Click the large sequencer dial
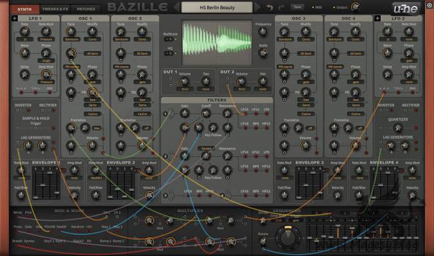 pos(288,238)
